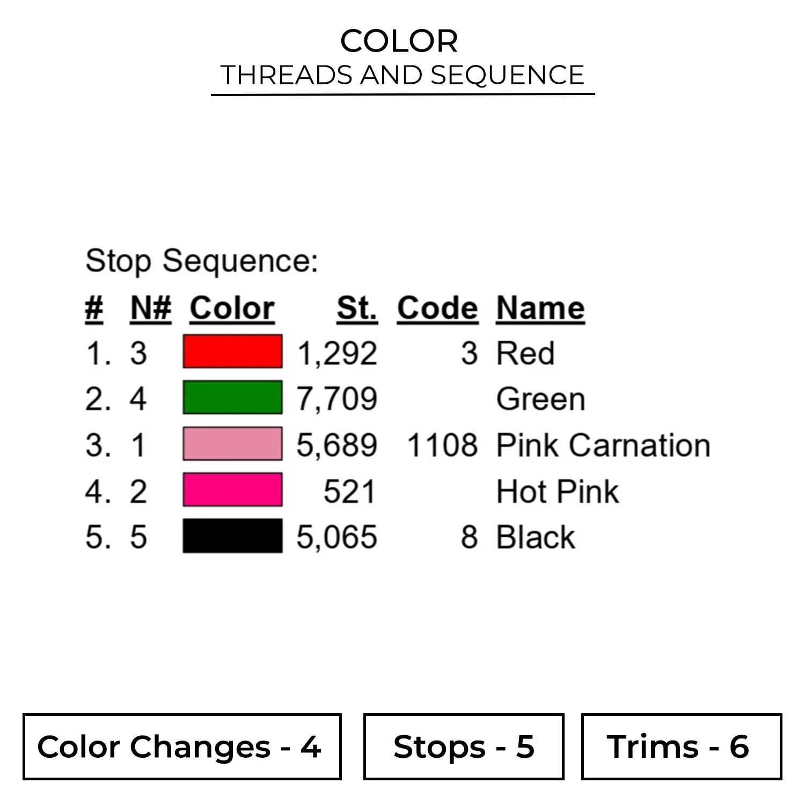
Task: Click the Name column header
Action: 540,309
